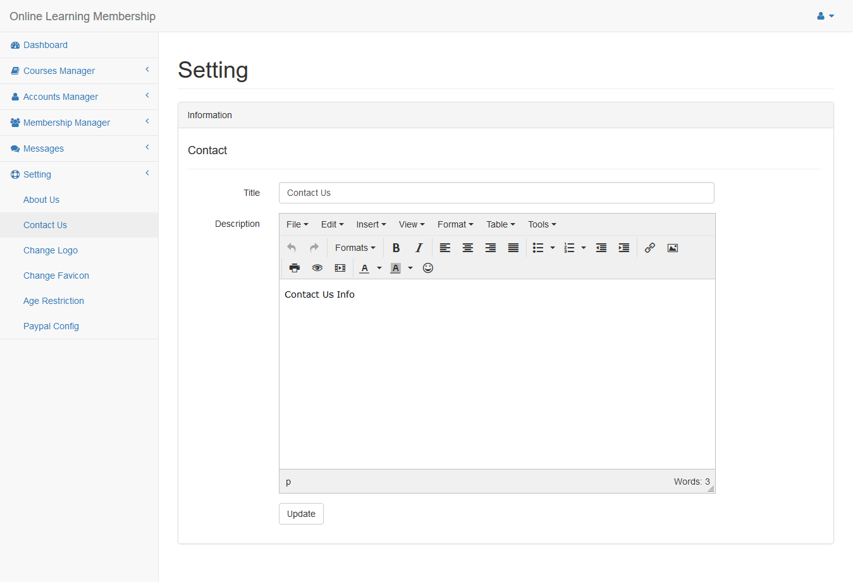The height and width of the screenshot is (582, 853).
Task: Center align the description text
Action: pos(468,248)
